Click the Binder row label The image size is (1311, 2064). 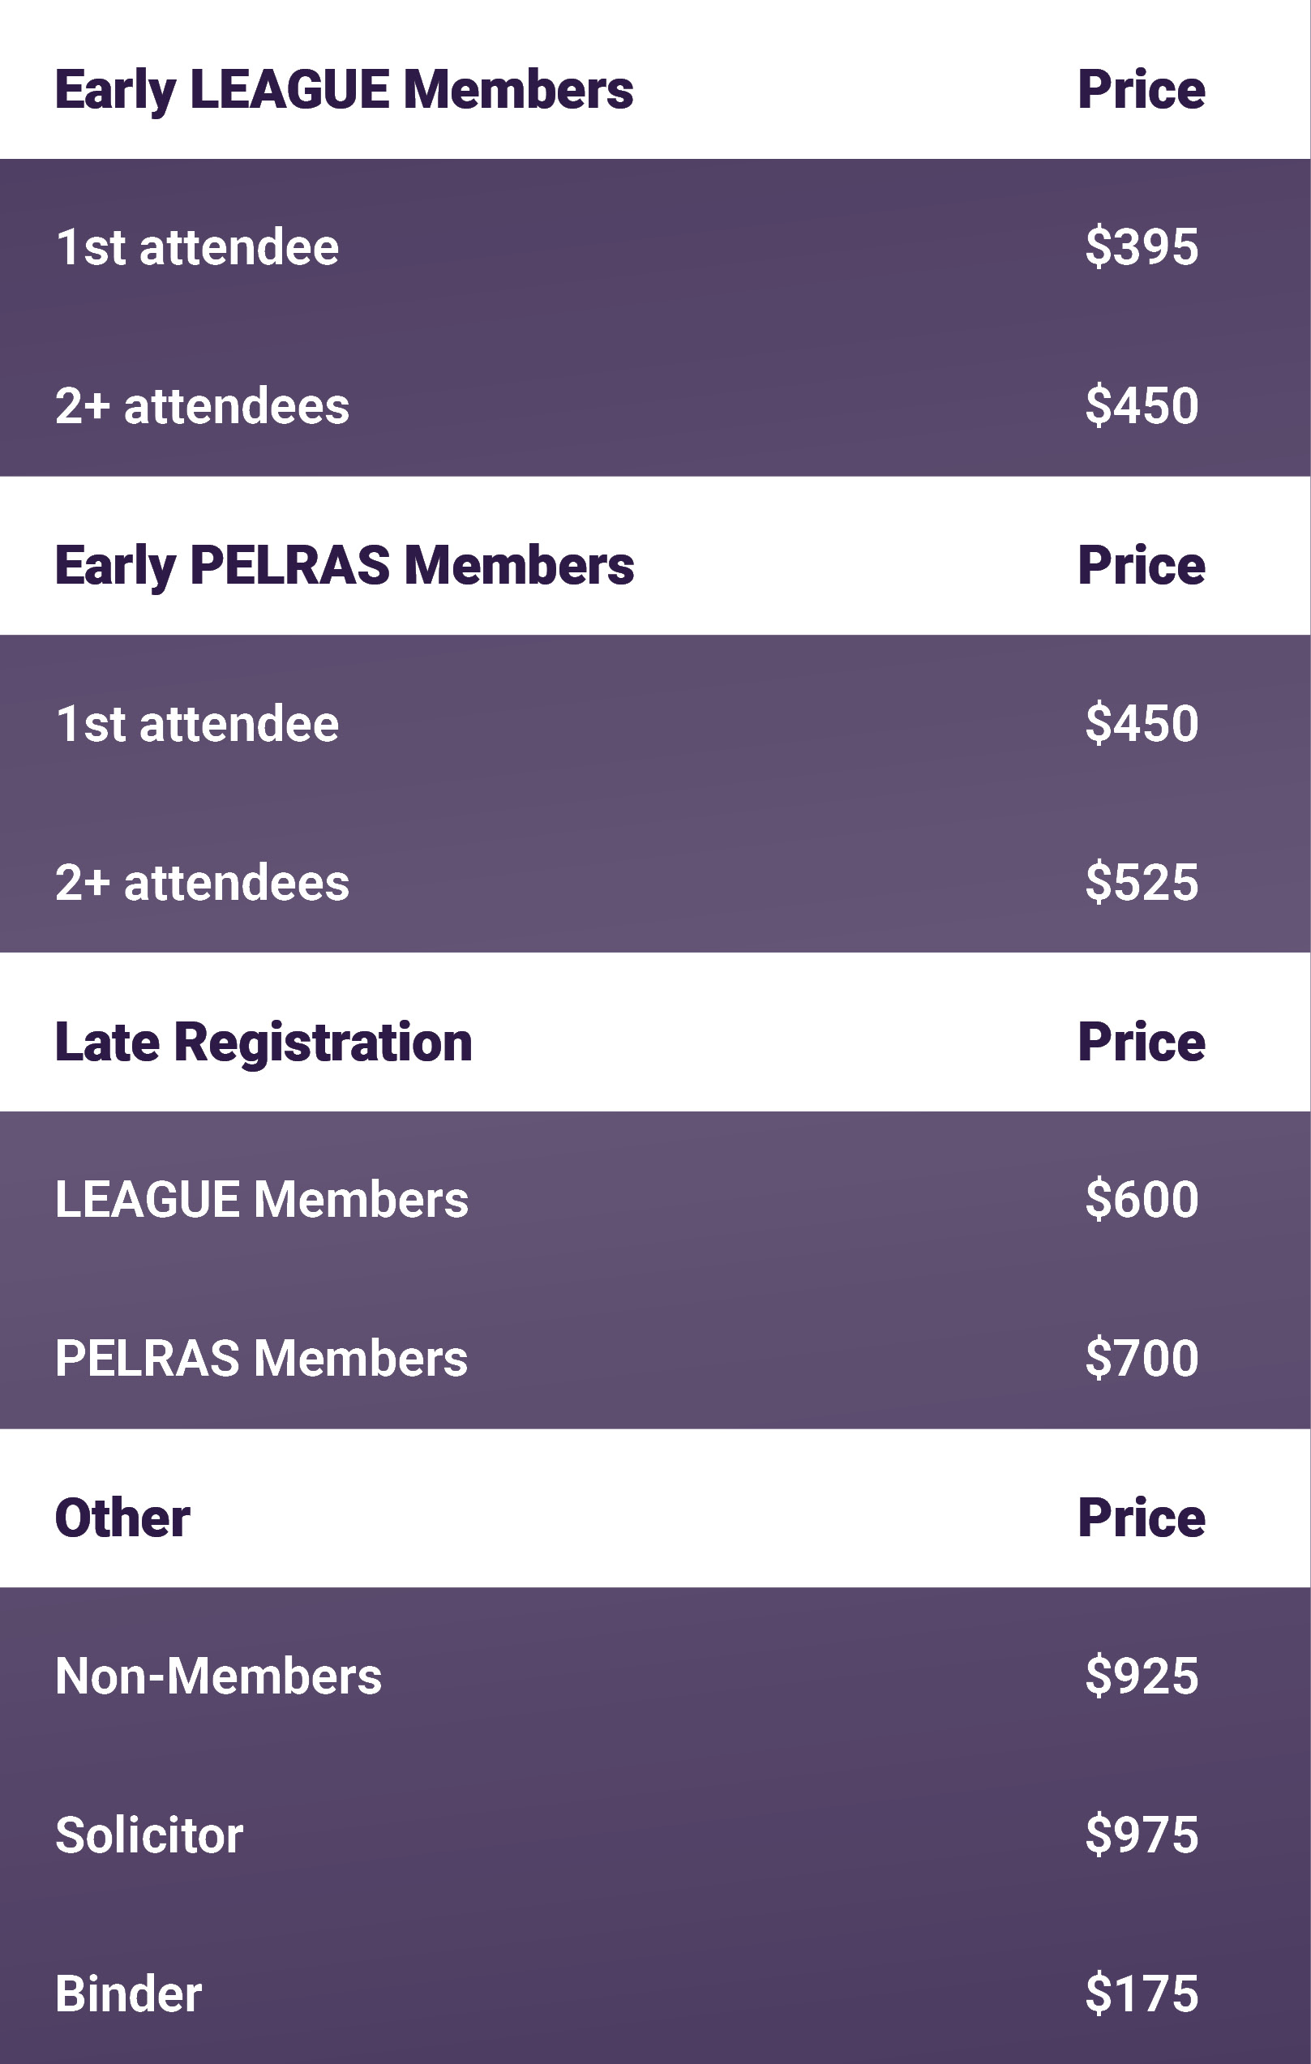point(129,1993)
